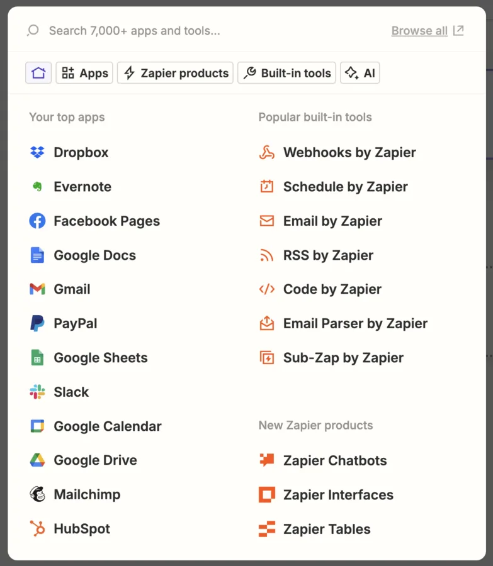The width and height of the screenshot is (493, 566).
Task: Select the AI category filter
Action: click(360, 72)
